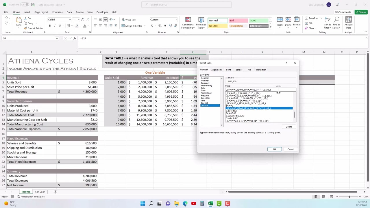Viewport: 370px width, 208px height.
Task: Toggle center horizontal alignment
Action: point(100,26)
